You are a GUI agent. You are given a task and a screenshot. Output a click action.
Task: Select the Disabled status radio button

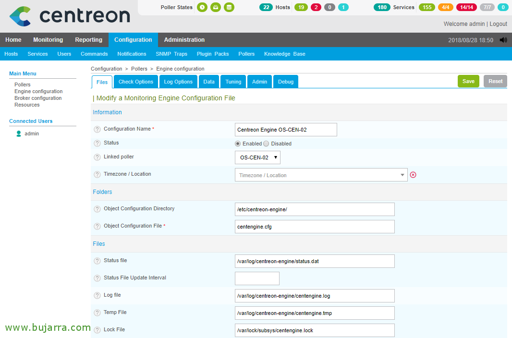pos(266,144)
